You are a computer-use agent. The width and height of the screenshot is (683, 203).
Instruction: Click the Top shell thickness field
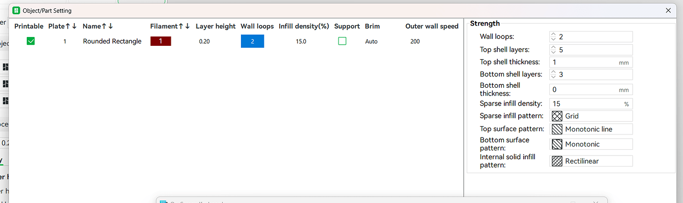[x=591, y=63]
